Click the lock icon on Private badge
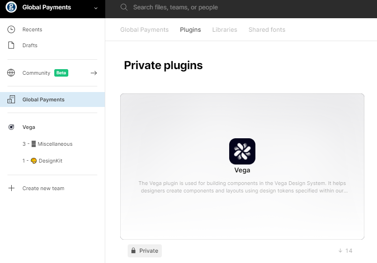 [x=133, y=250]
